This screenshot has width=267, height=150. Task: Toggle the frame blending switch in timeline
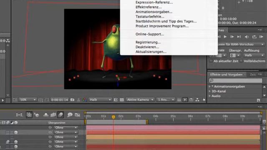click(x=53, y=115)
